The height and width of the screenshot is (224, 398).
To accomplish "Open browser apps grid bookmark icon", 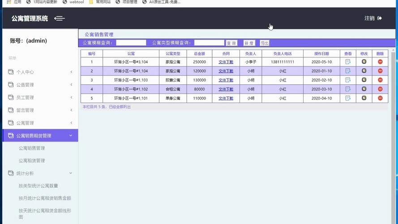I will (x=9, y=2).
